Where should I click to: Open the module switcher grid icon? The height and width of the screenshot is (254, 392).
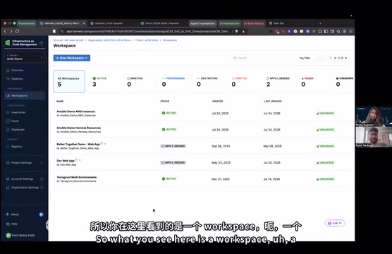pos(42,43)
